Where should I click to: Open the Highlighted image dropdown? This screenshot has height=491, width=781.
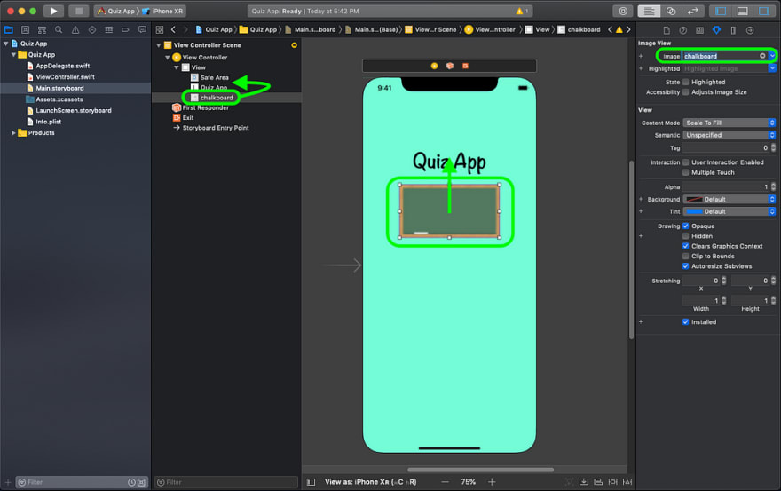point(772,68)
